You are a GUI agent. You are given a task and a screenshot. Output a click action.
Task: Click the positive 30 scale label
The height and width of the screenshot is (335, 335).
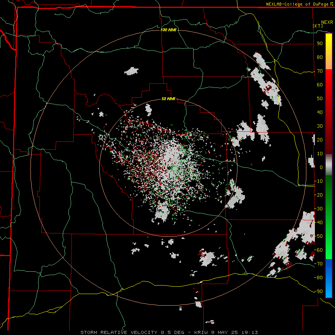point(320,126)
